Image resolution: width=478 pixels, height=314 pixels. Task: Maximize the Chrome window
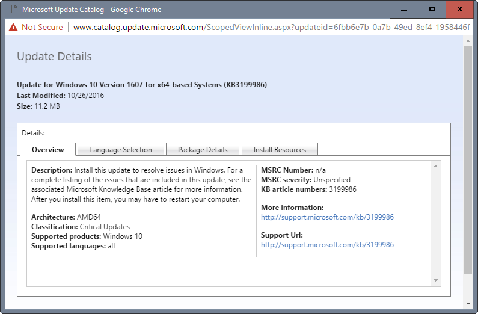coord(432,10)
